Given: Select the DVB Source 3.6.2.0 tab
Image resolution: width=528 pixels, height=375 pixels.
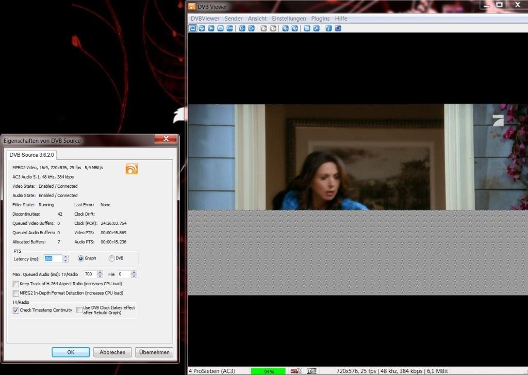Looking at the screenshot, I should 31,155.
